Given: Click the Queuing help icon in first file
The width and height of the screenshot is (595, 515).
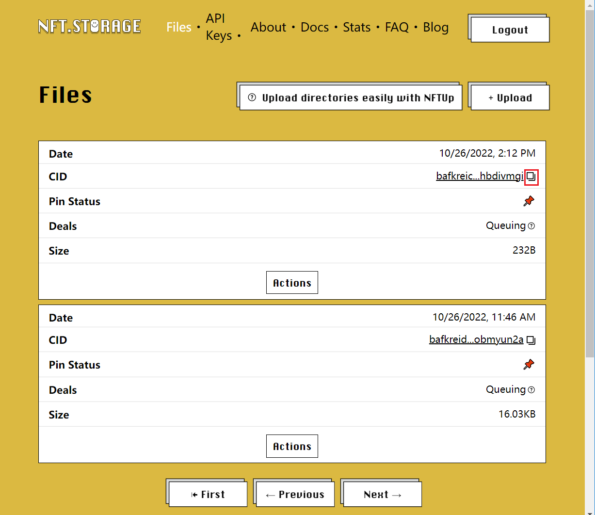Looking at the screenshot, I should 531,226.
